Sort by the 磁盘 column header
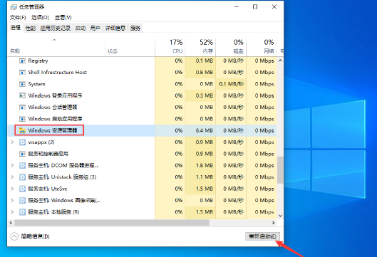 coord(231,46)
